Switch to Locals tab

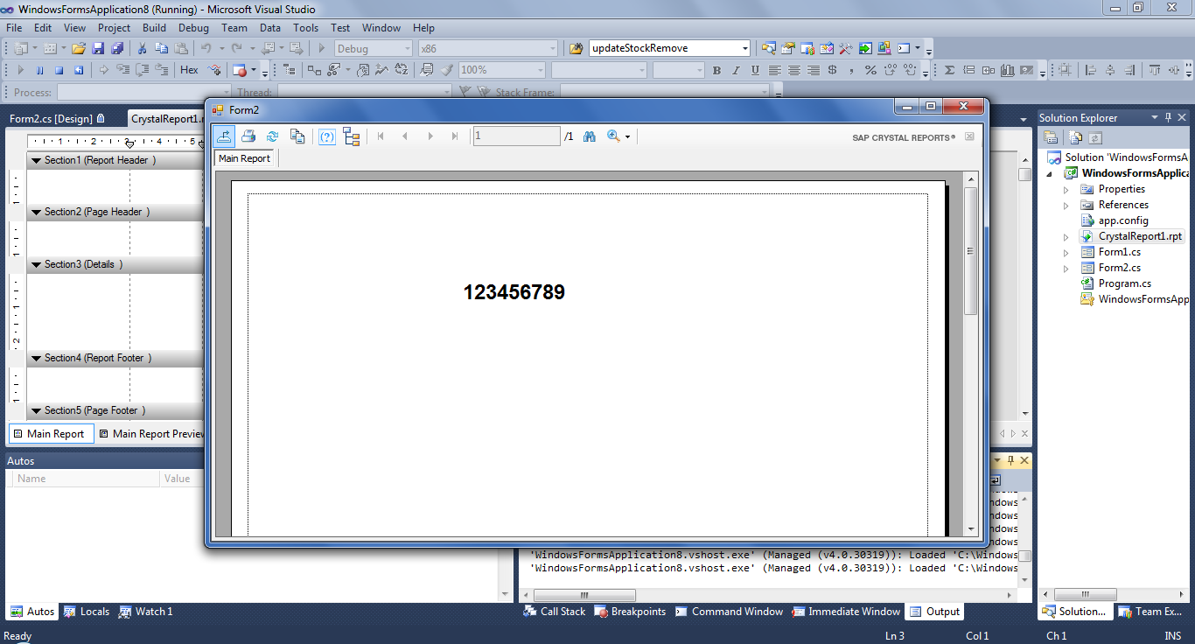87,612
